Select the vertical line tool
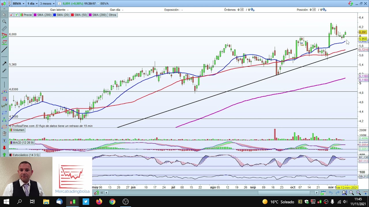The image size is (369, 207). point(4,85)
